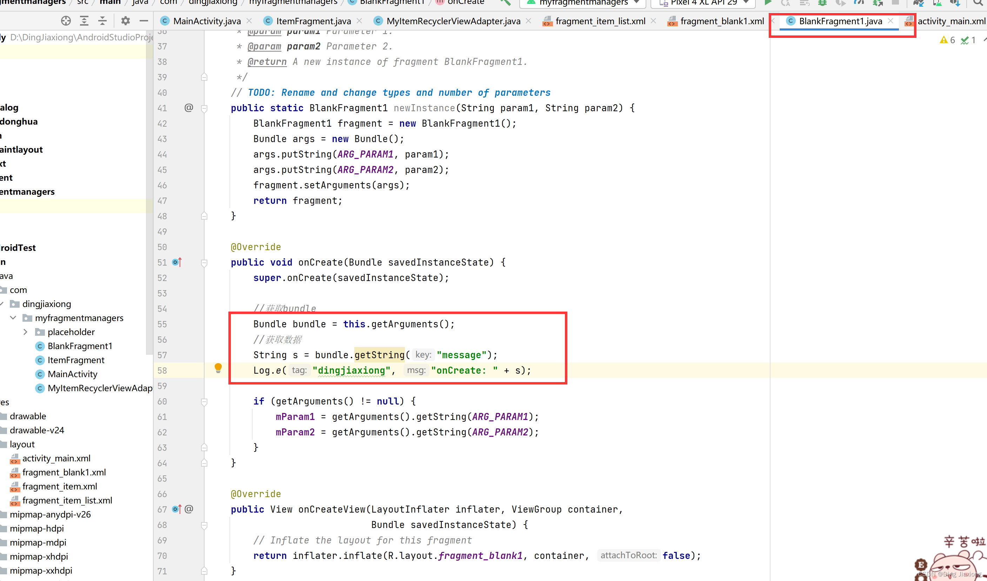Toggle fold end marker on line 63

tap(204, 447)
